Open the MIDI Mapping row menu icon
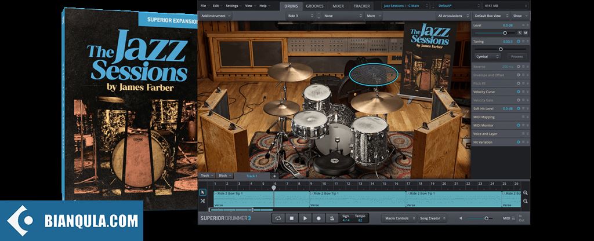Image resolution: width=594 pixels, height=241 pixels. [523, 117]
